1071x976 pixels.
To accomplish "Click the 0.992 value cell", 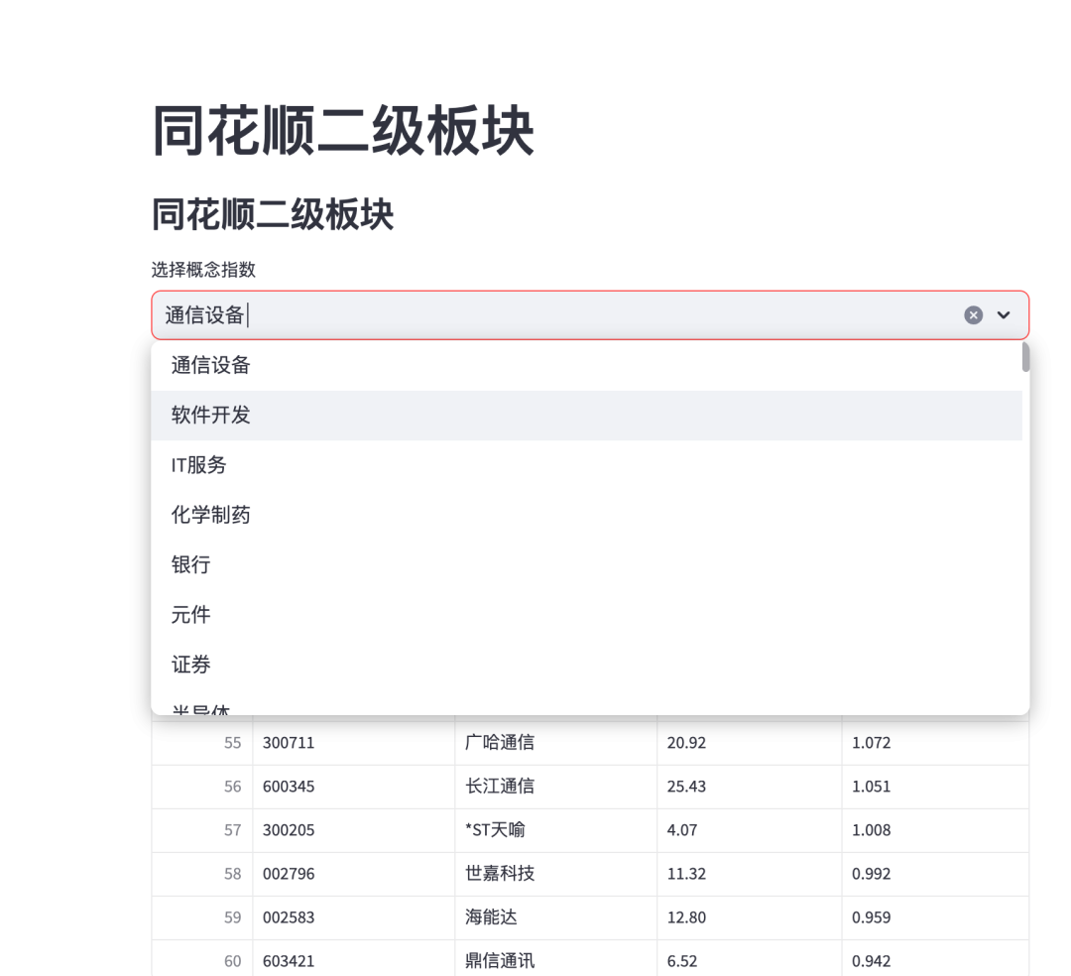I will pyautogui.click(x=935, y=874).
